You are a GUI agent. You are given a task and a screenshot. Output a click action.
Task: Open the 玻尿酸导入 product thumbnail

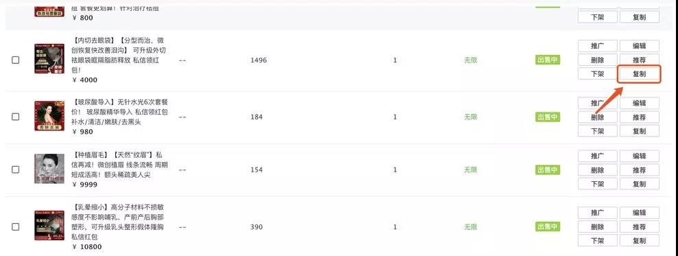(49, 115)
